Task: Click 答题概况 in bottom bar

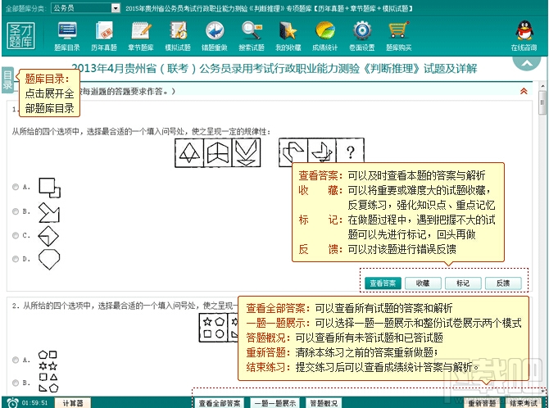Action: [324, 403]
